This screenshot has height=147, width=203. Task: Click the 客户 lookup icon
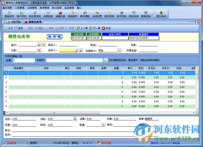pos(39,45)
